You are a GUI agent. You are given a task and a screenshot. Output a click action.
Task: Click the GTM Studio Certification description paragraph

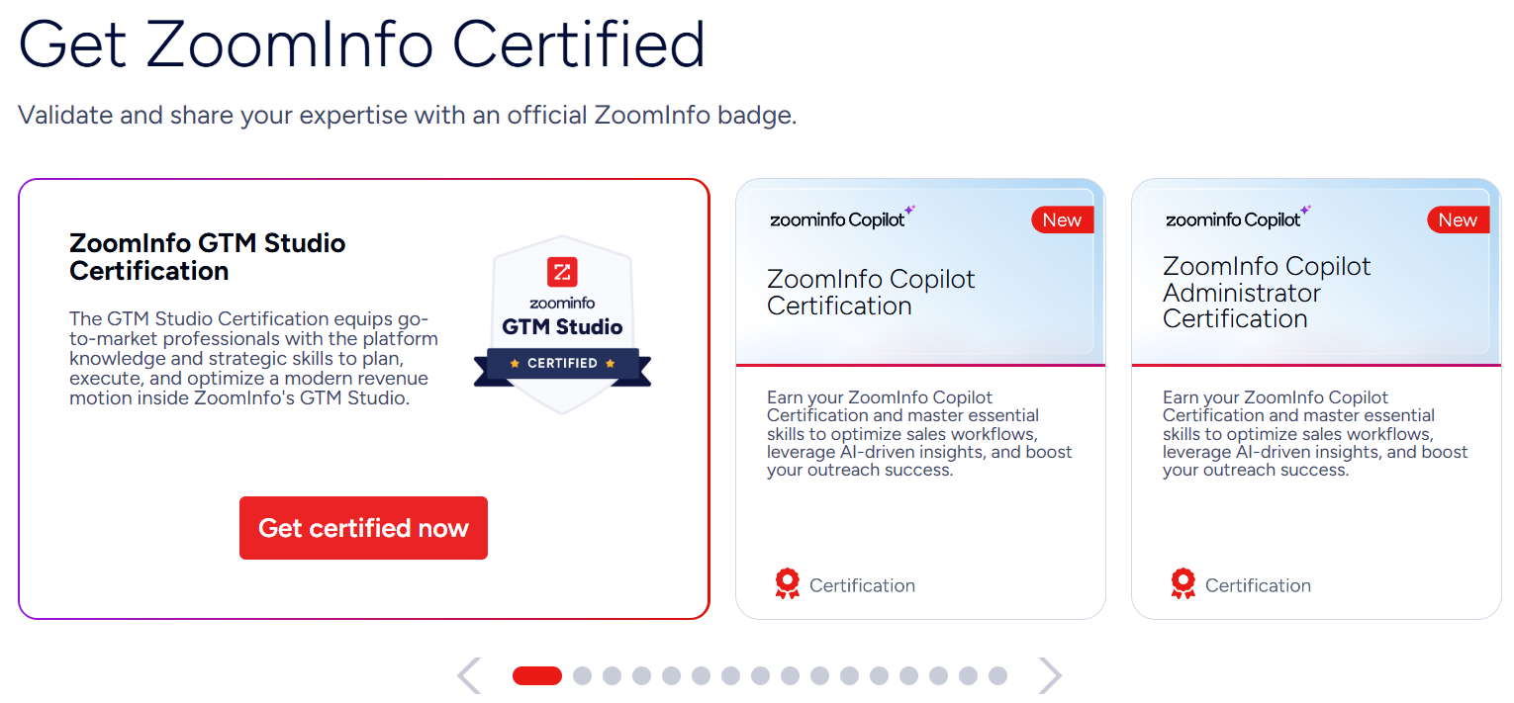click(253, 359)
